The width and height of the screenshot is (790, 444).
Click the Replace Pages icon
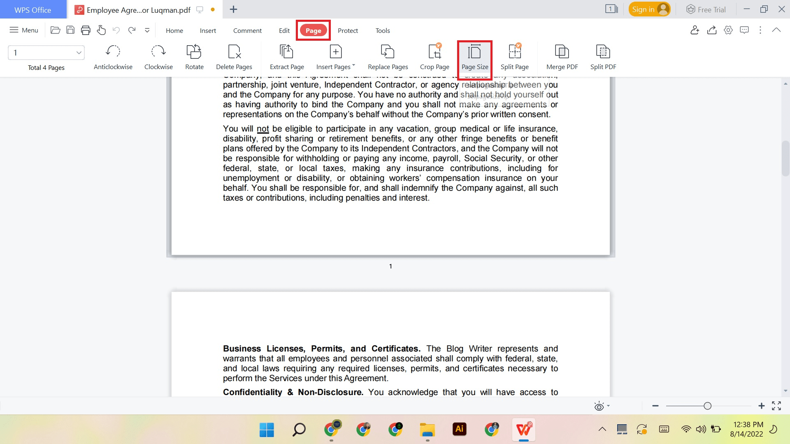(x=388, y=57)
